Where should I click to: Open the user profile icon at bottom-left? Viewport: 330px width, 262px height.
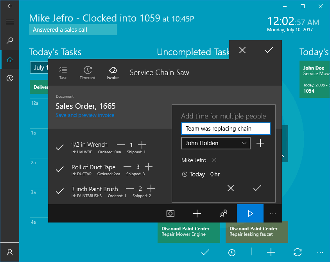tap(10, 253)
